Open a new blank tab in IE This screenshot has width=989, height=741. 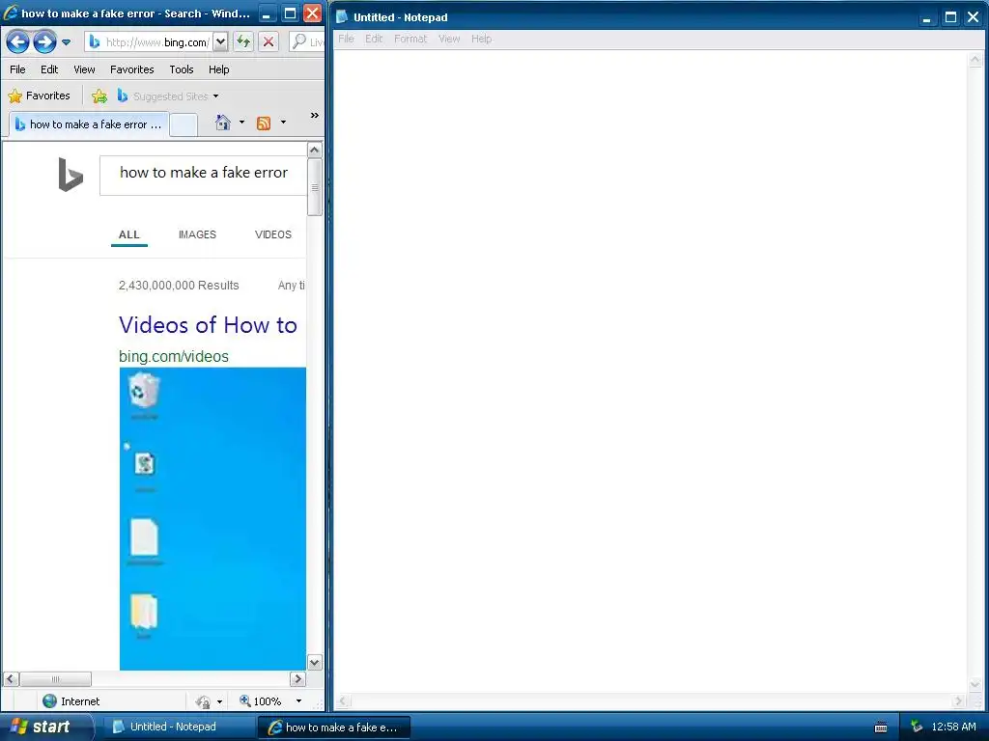click(184, 124)
